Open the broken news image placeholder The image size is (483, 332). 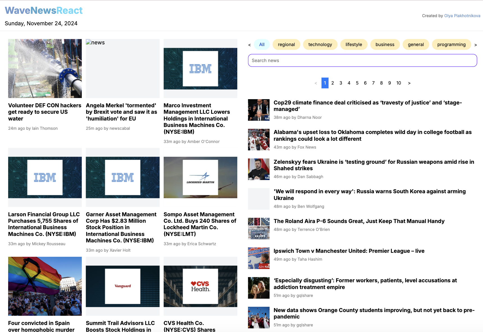coord(123,69)
